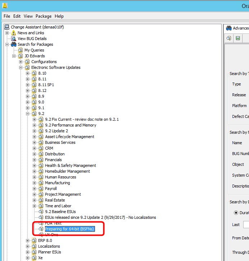Select the Business Services entry
The width and height of the screenshot is (249, 261).
point(60,142)
